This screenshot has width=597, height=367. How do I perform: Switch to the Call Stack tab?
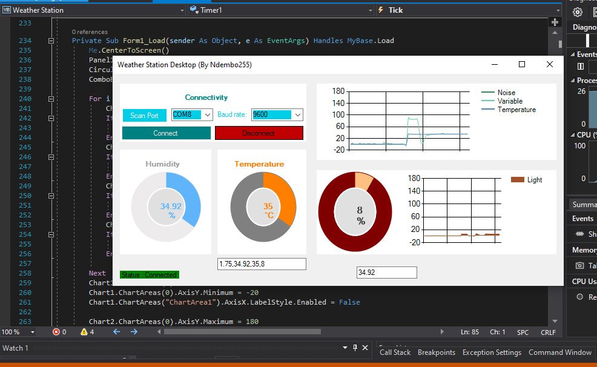coord(394,352)
